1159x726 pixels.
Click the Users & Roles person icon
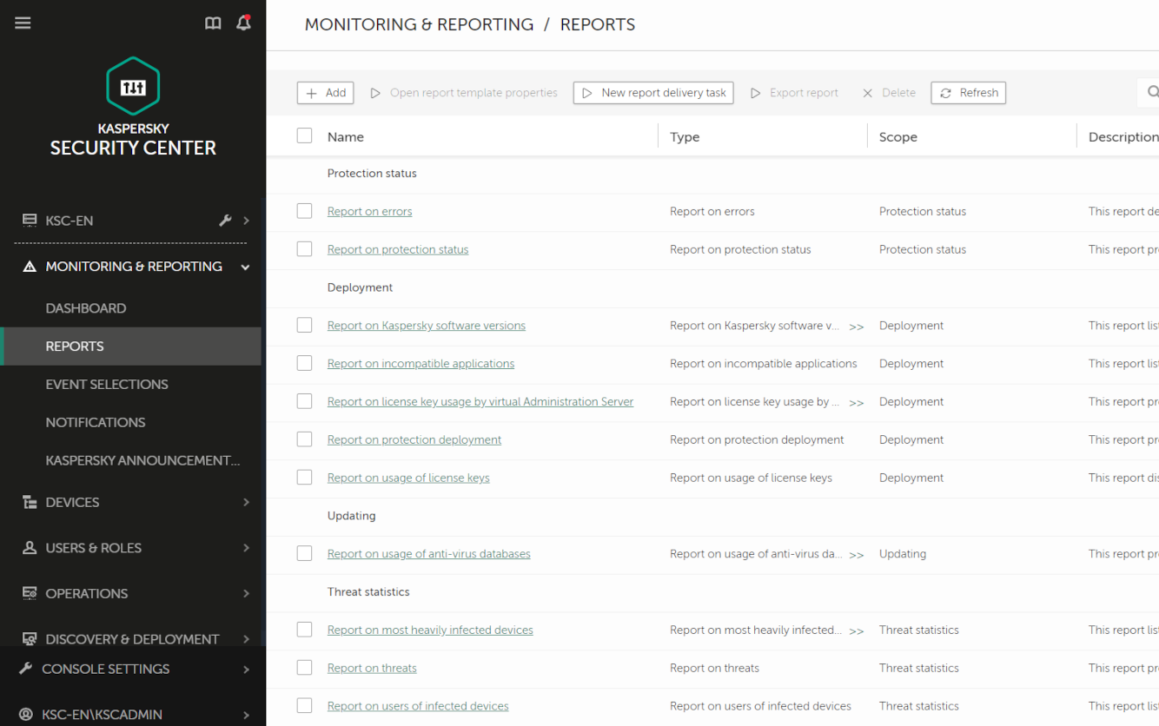pos(30,548)
